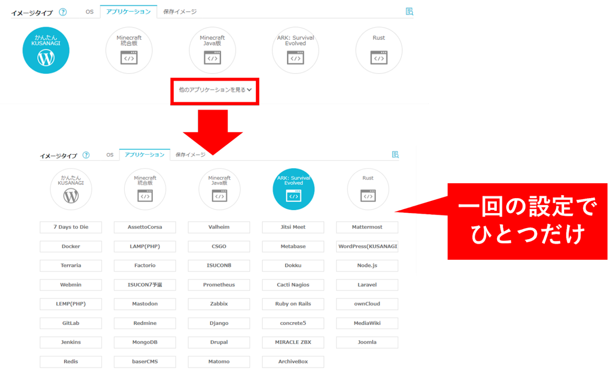Select the Rust application icon
This screenshot has height=373, width=612.
[379, 50]
